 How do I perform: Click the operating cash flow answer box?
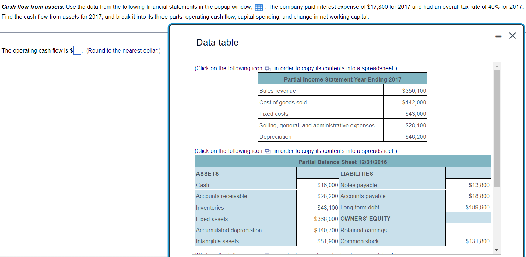pyautogui.click(x=77, y=50)
